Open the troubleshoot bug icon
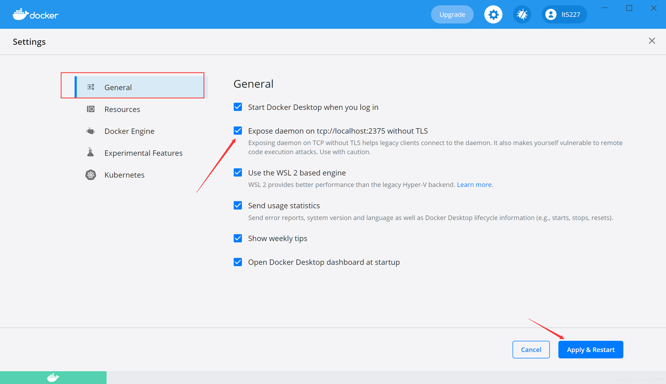This screenshot has height=384, width=666. 522,14
